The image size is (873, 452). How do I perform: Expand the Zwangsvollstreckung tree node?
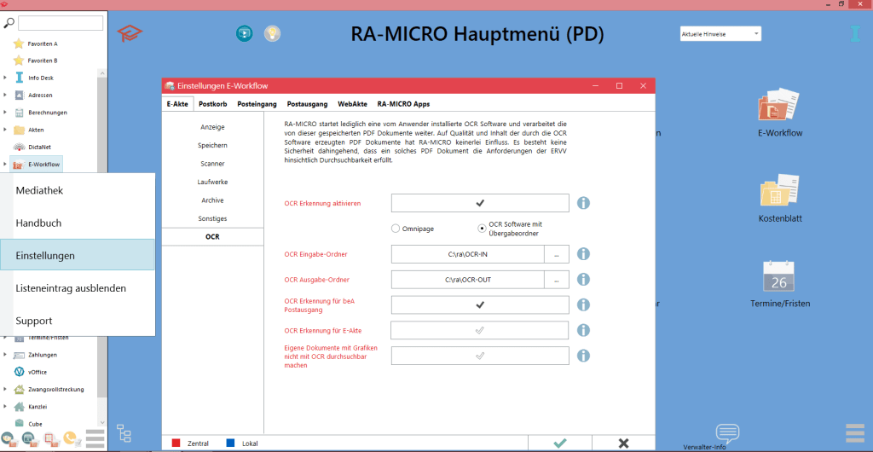click(5, 389)
